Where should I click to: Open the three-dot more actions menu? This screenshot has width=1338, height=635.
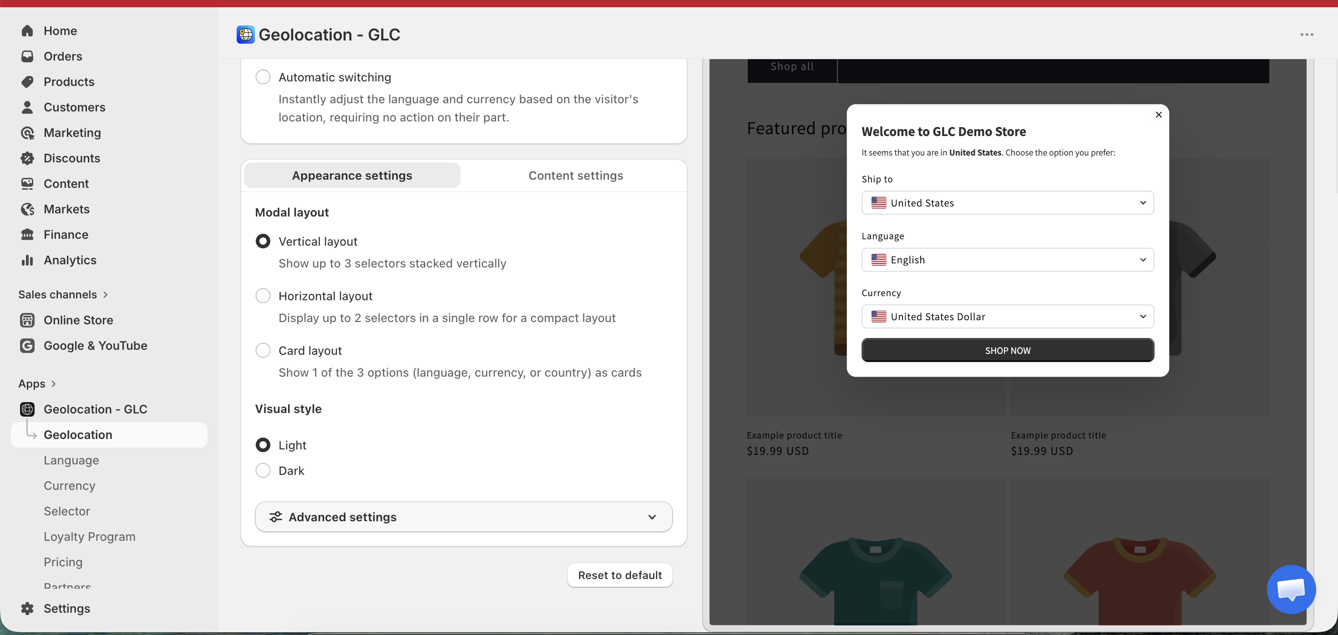point(1307,34)
